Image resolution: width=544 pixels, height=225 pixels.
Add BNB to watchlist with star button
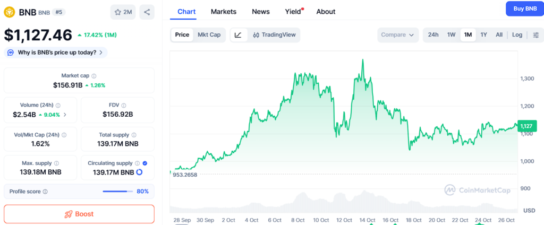tap(123, 12)
